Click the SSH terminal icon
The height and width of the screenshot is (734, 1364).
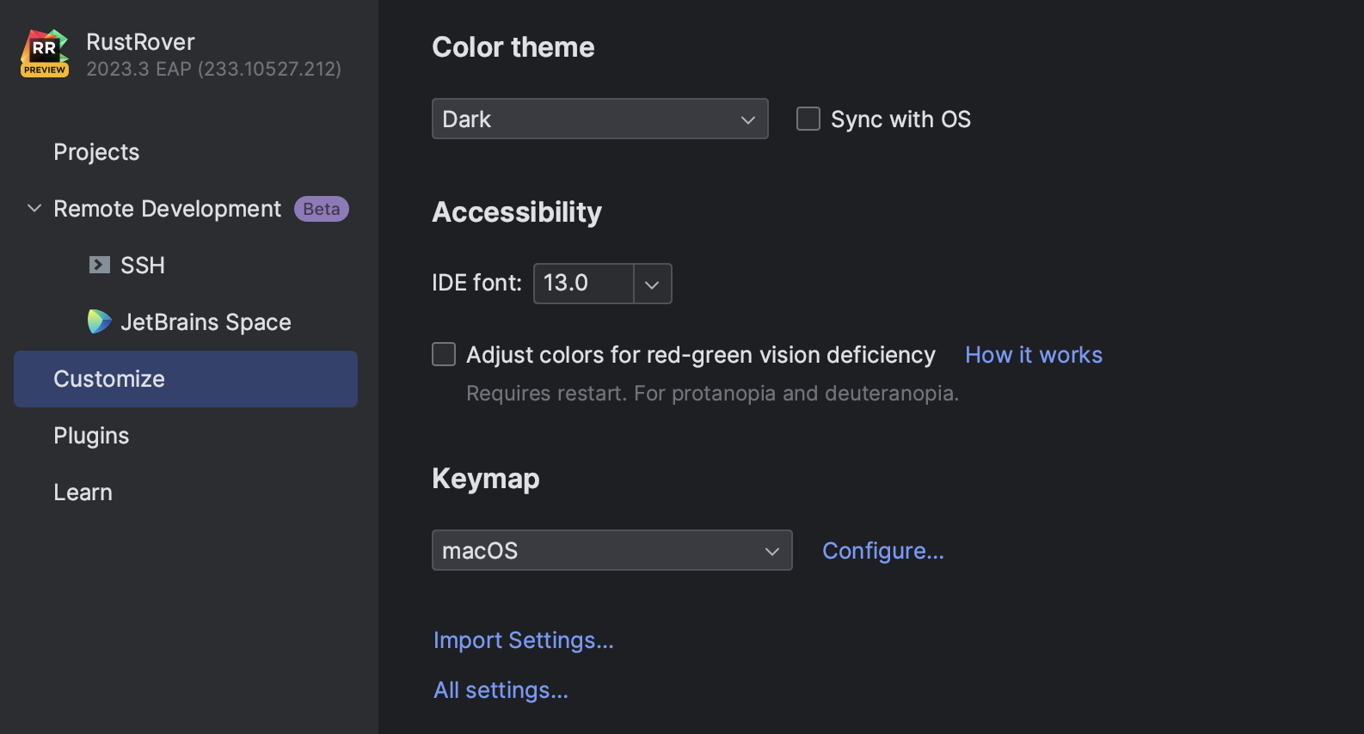(100, 265)
